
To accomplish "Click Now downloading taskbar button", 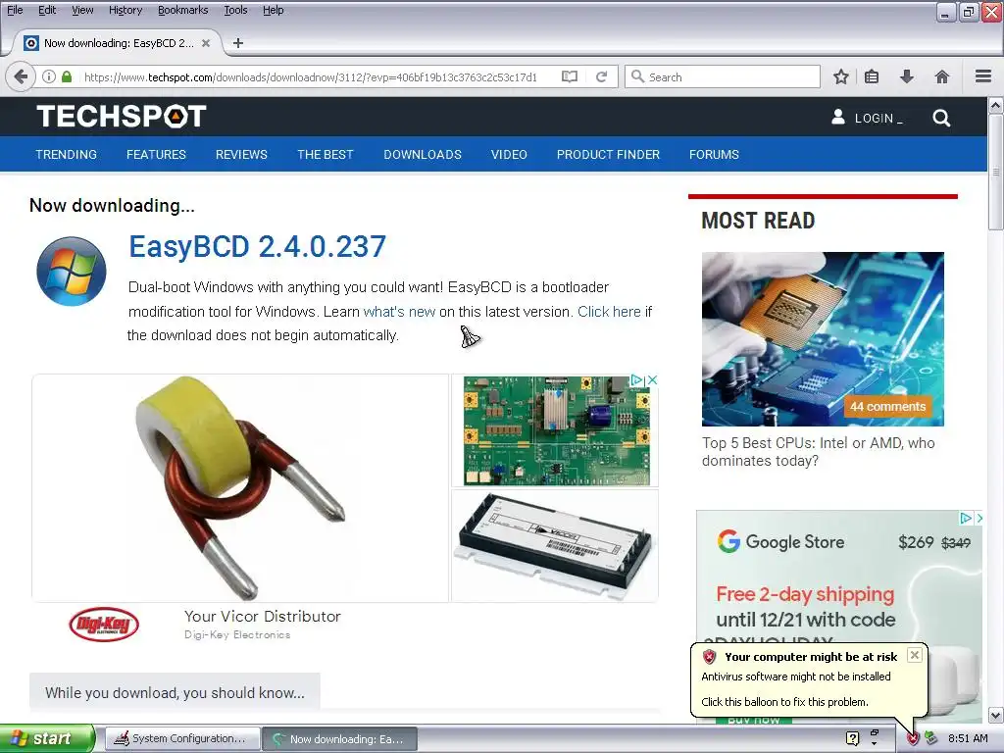I will pyautogui.click(x=340, y=739).
